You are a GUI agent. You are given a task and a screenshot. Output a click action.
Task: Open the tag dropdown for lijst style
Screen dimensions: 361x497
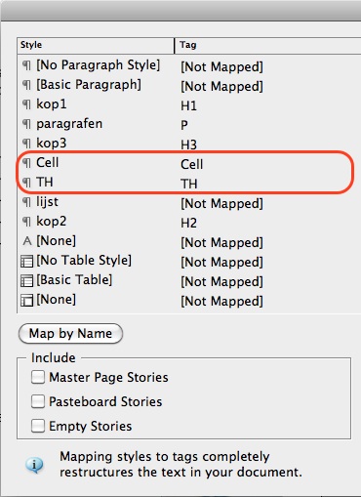(221, 204)
